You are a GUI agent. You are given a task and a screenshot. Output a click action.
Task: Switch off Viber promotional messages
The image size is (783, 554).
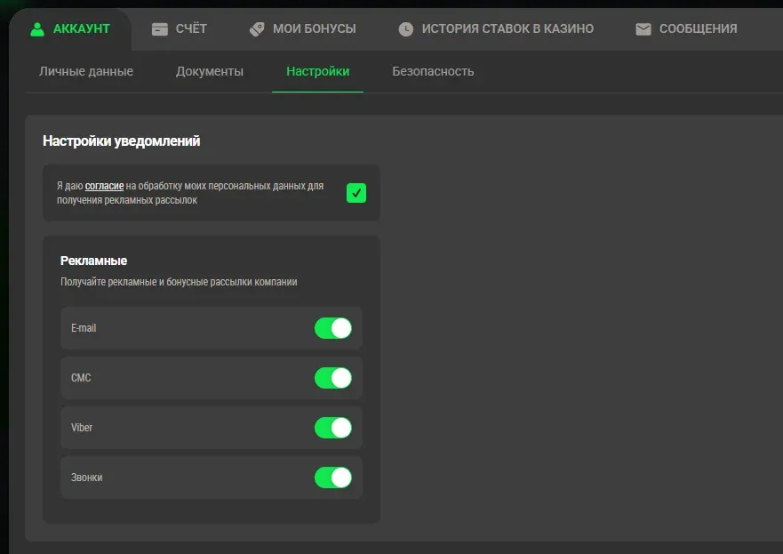coord(333,428)
